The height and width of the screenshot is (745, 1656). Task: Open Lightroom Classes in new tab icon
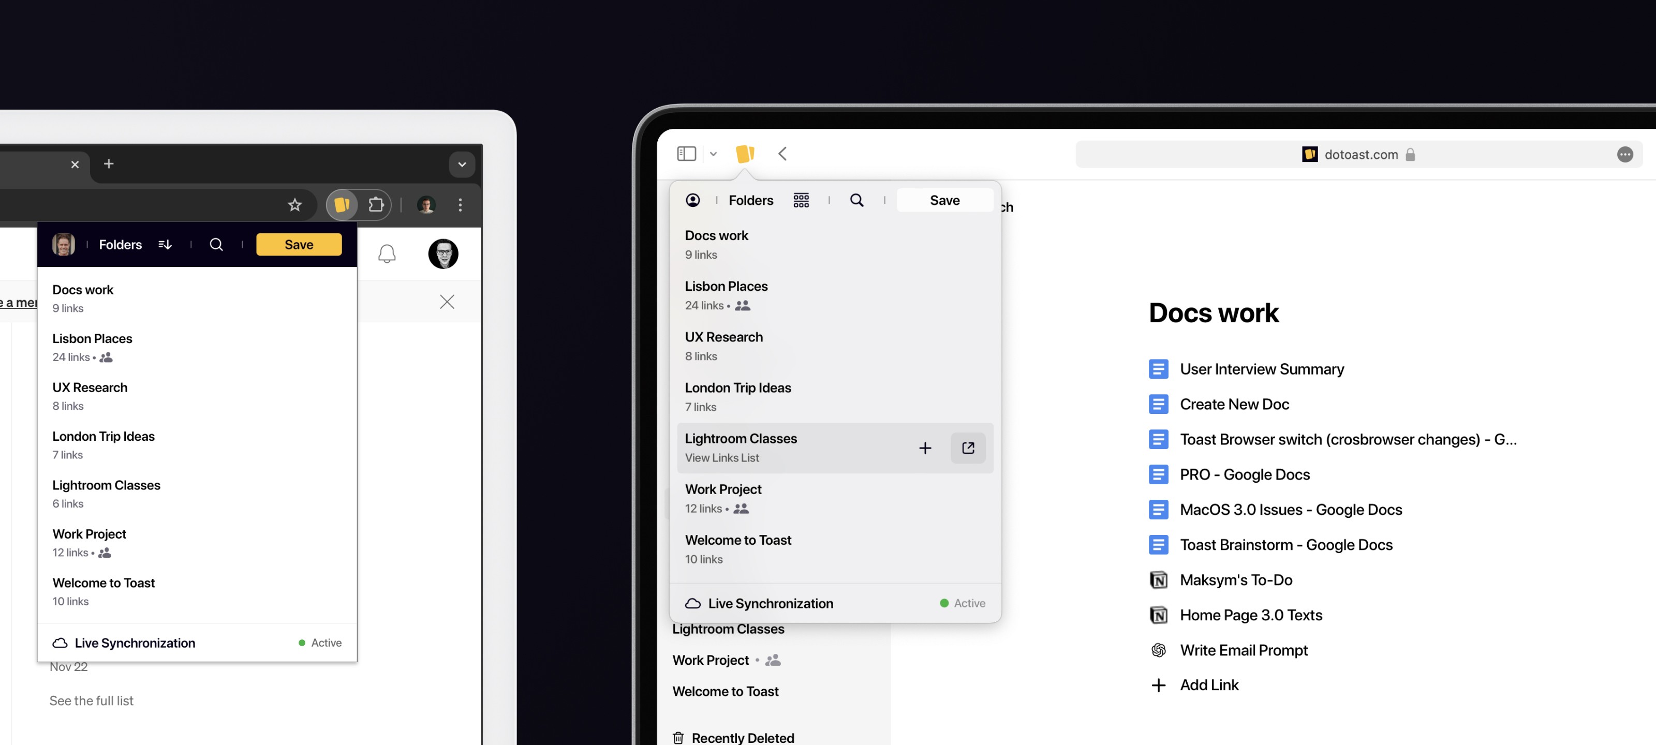(968, 448)
